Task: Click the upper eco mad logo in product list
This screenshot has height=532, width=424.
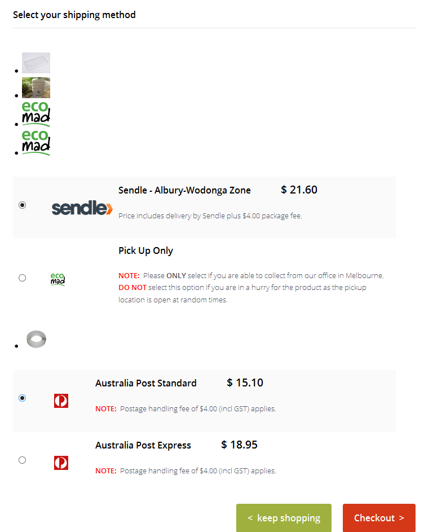Action: pos(36,113)
